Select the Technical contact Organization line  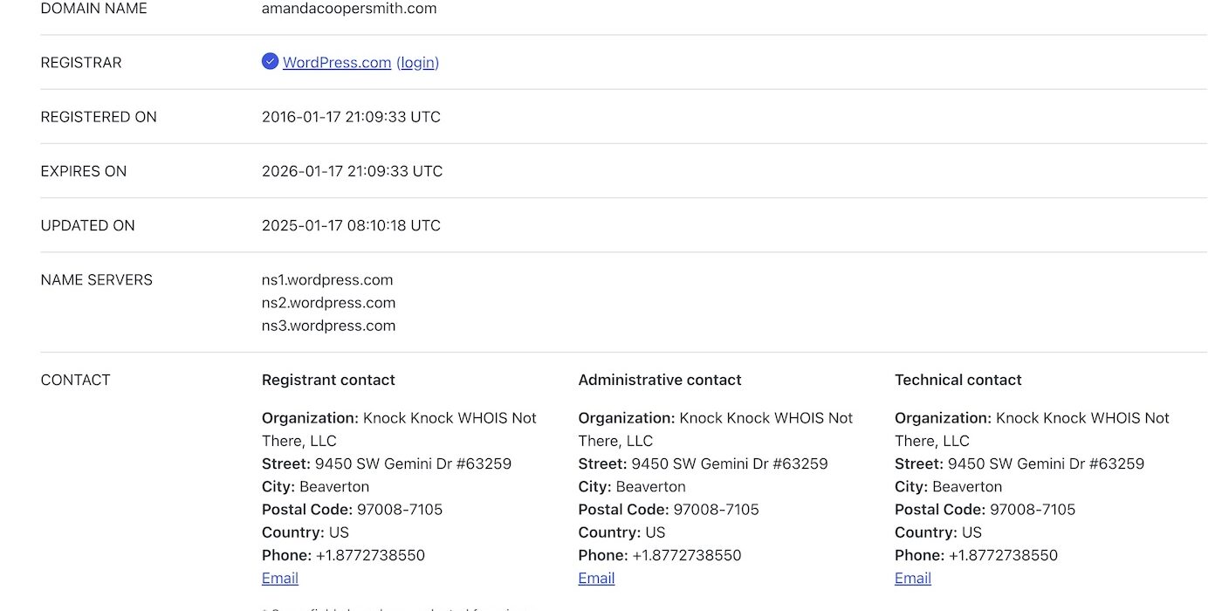[x=1032, y=429]
